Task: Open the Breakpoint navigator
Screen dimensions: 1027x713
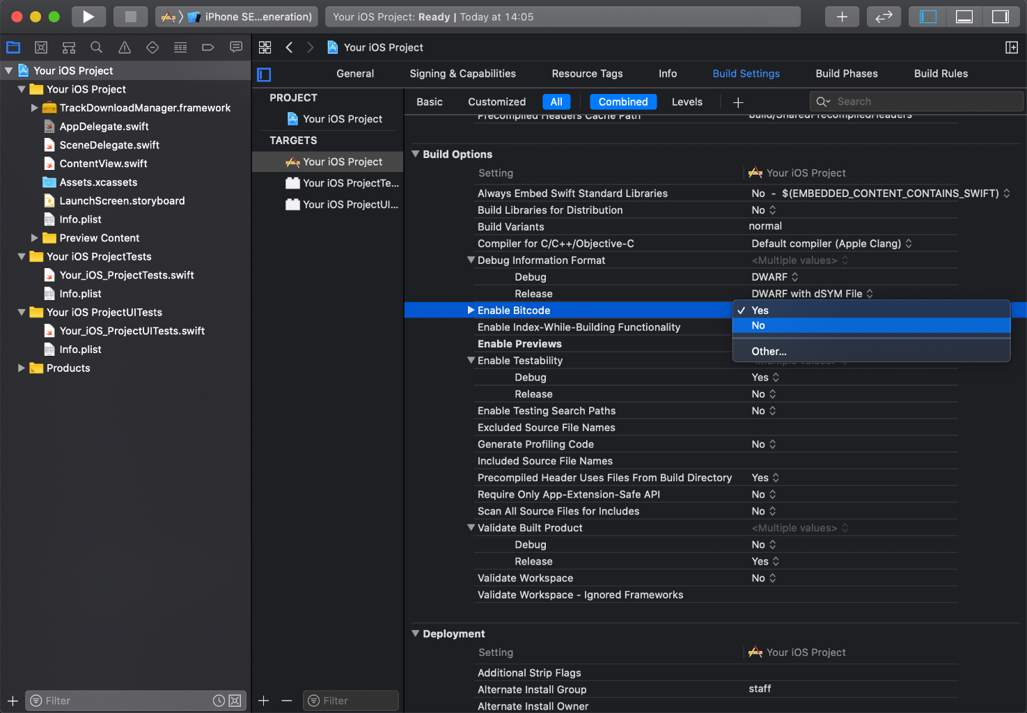Action: (208, 47)
